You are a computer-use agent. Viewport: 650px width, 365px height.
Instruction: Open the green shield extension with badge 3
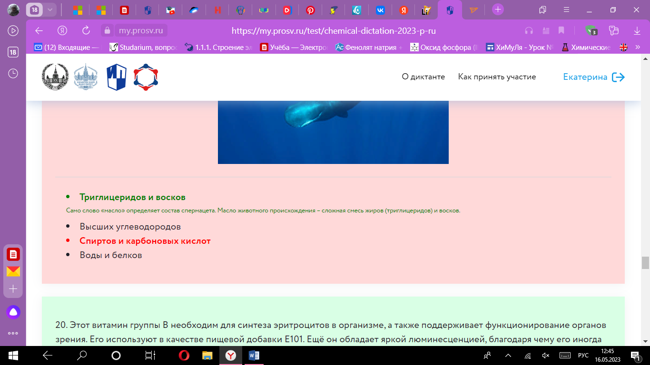click(x=591, y=30)
